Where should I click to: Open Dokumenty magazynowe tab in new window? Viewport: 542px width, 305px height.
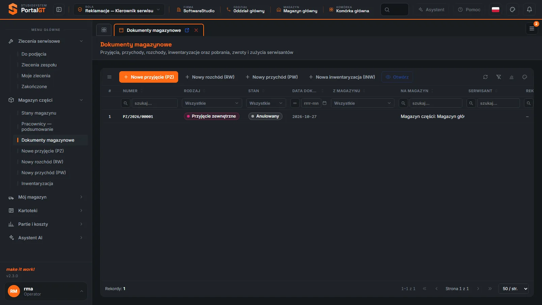(187, 30)
